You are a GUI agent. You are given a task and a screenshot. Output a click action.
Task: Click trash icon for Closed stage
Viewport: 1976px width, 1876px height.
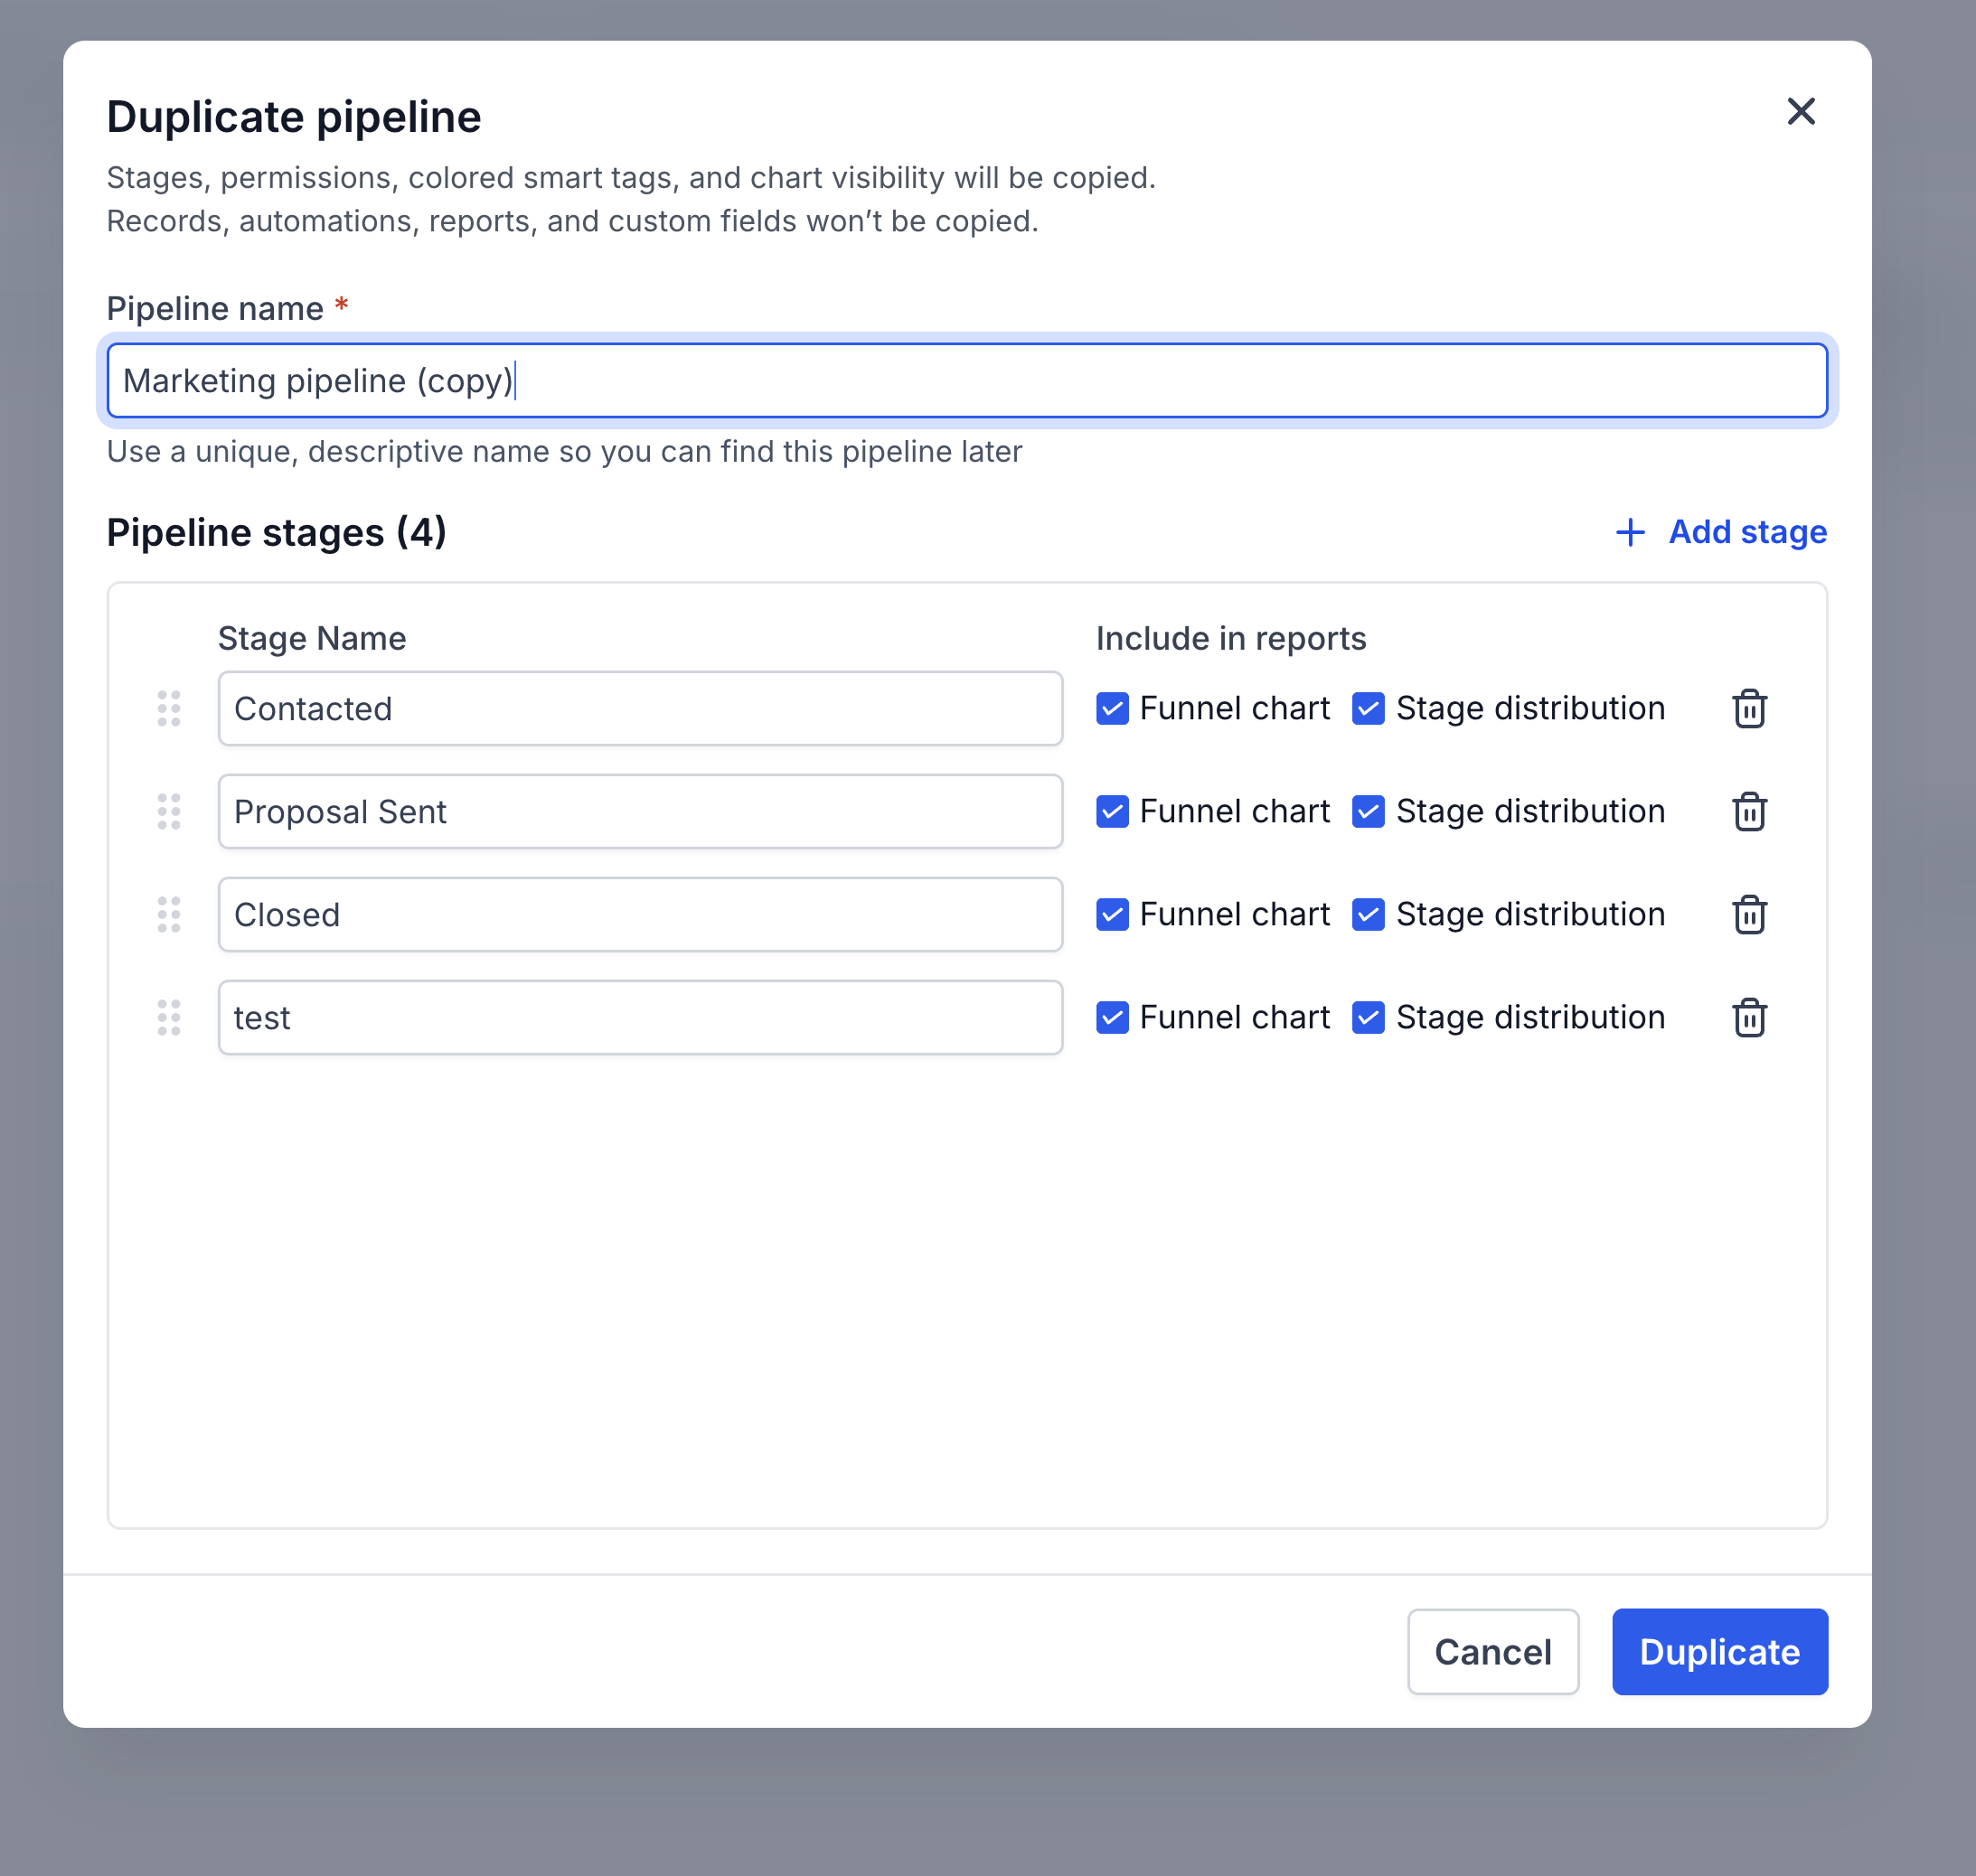[1749, 915]
